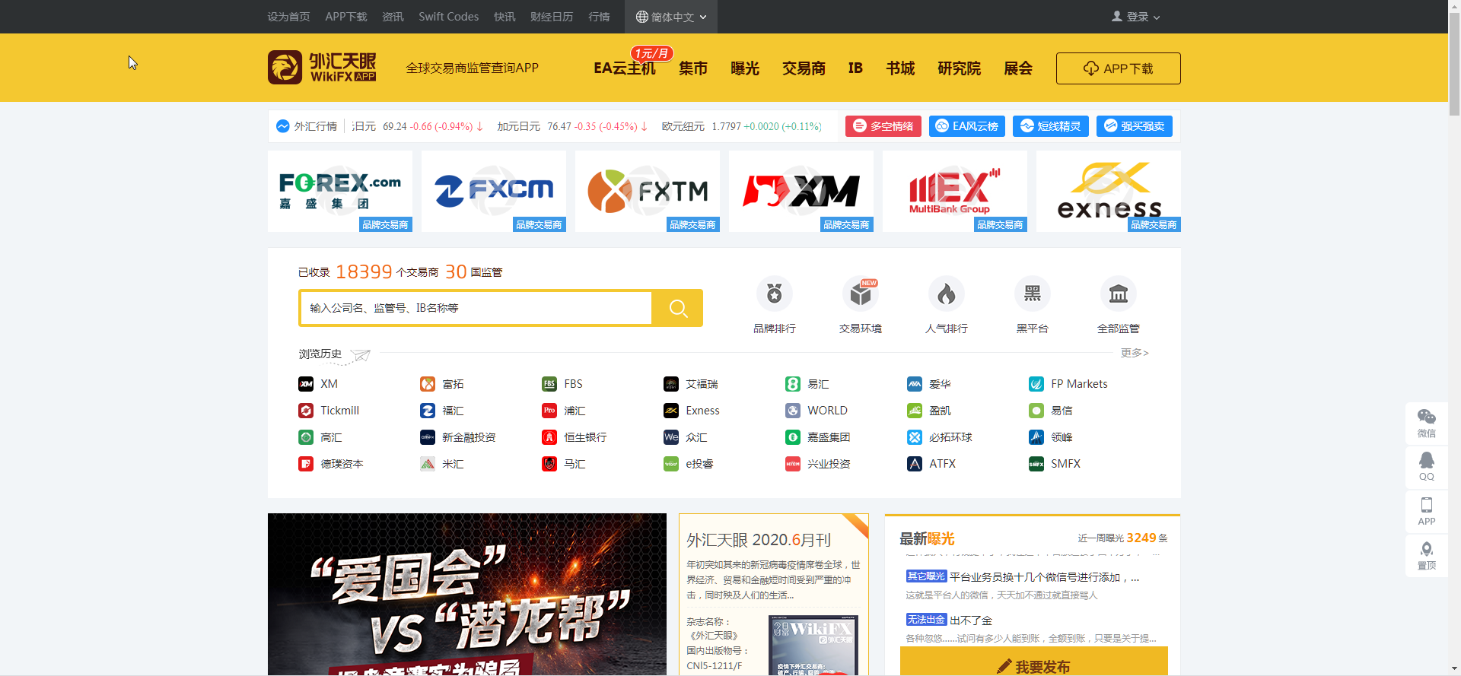The image size is (1461, 676).
Task: Click the 强买强卖 button
Action: click(1135, 126)
